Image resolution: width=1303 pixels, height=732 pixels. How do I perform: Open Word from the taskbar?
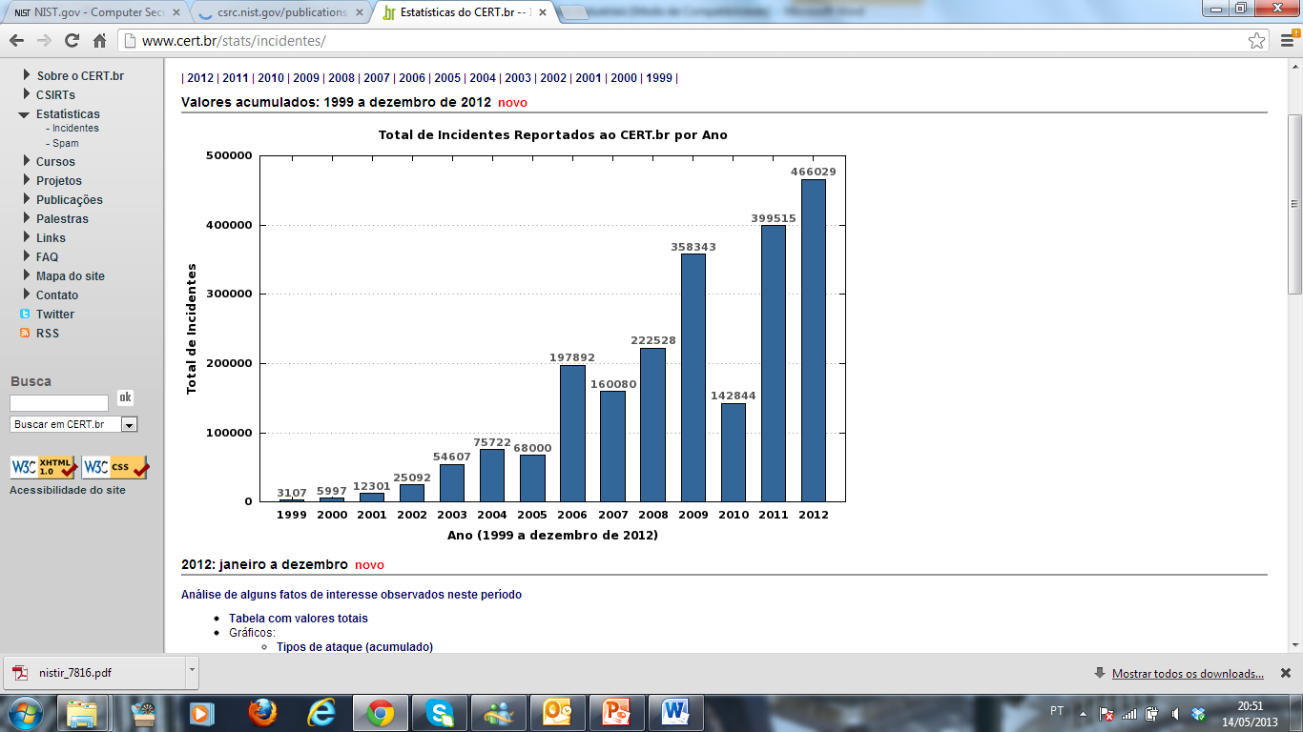click(676, 712)
